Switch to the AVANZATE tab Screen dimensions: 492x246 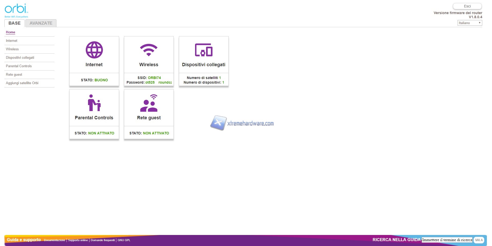tap(41, 23)
